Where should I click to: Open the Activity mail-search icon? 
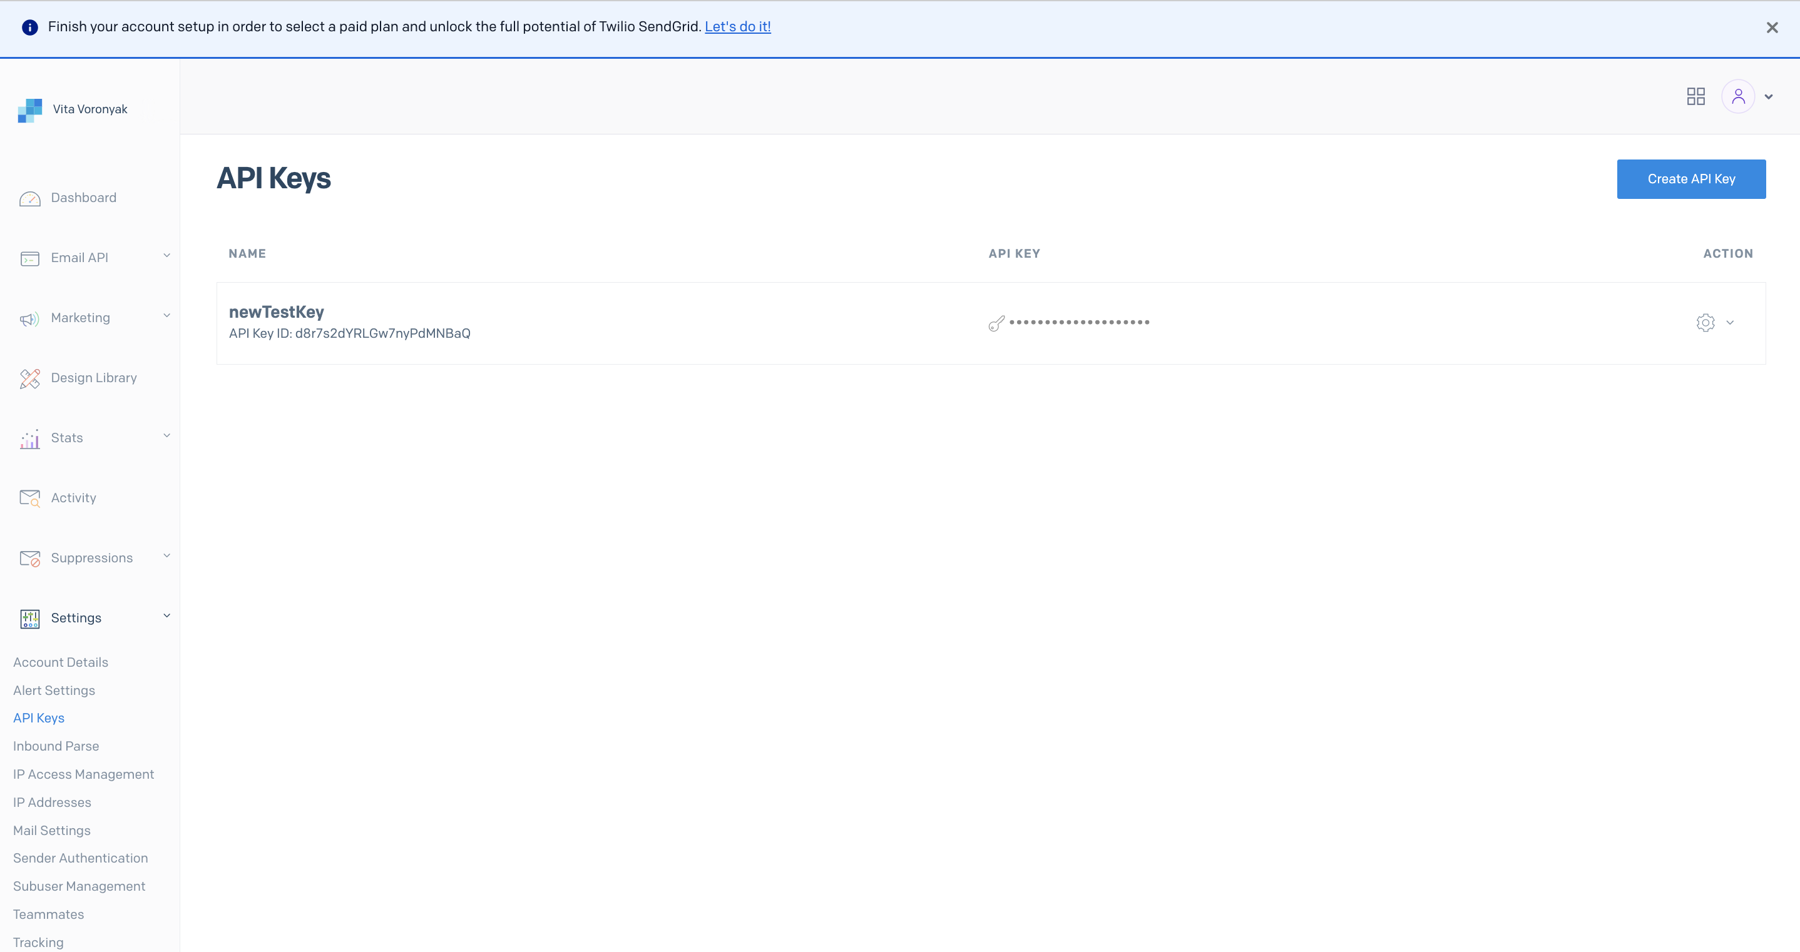(29, 498)
